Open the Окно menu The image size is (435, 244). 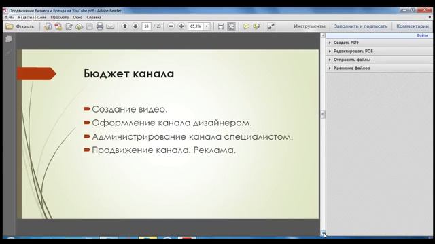click(77, 17)
